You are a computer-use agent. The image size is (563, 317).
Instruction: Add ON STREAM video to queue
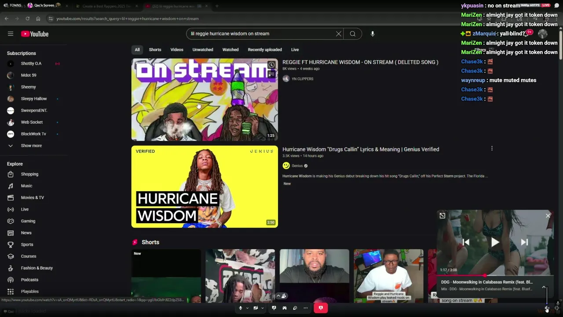click(x=271, y=75)
